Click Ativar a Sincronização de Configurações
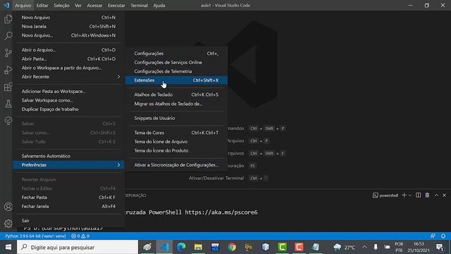451x254 pixels. 176,164
